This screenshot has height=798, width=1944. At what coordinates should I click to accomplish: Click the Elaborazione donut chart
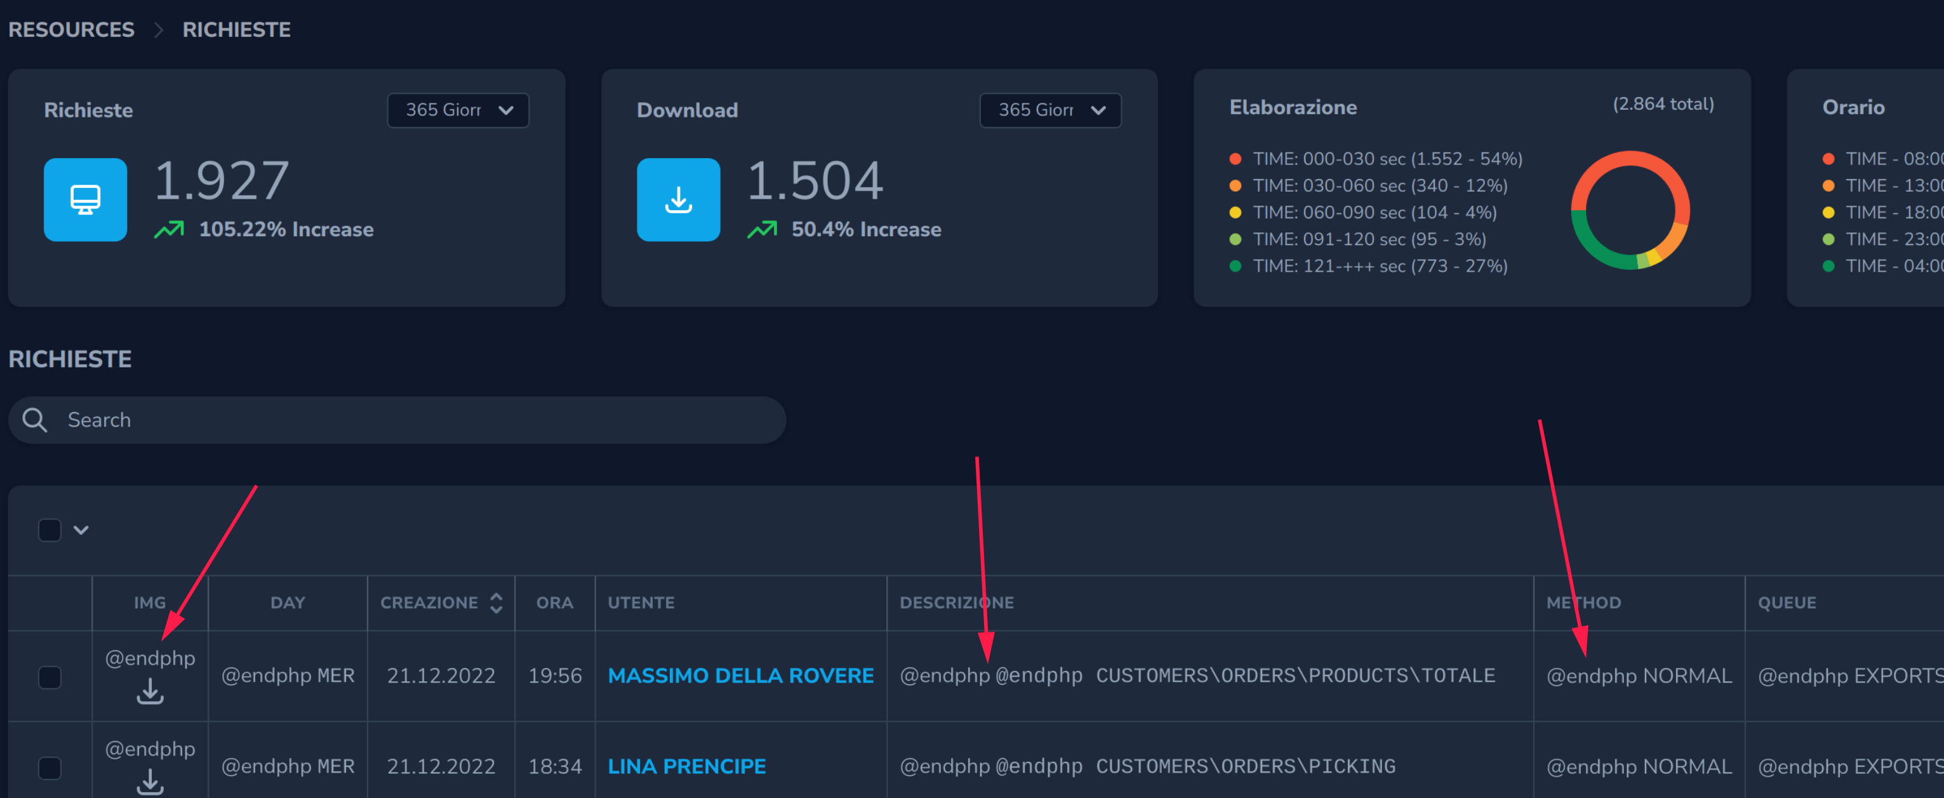(x=1629, y=211)
